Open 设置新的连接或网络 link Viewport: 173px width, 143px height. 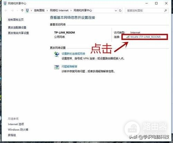pyautogui.click(x=73, y=54)
